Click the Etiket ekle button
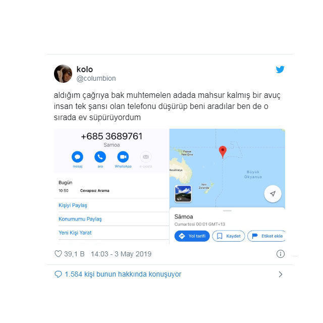This screenshot has width=323, height=323. pyautogui.click(x=266, y=236)
